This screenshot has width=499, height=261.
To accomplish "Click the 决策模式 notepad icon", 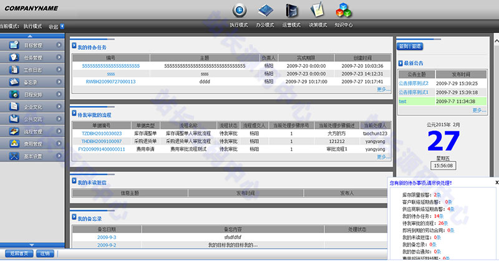I will 318,11.
